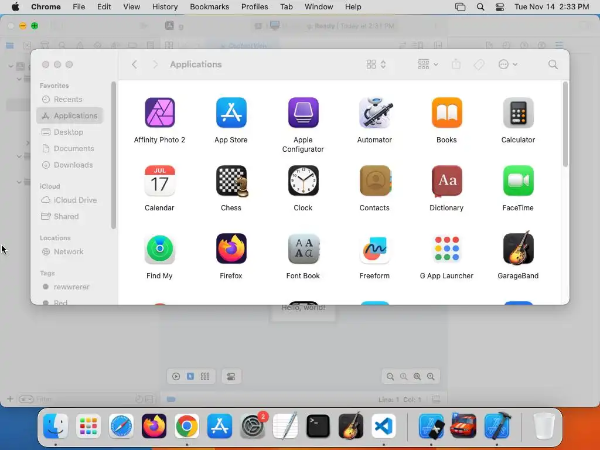
Task: Select the Dictionary app icon
Action: [446, 180]
